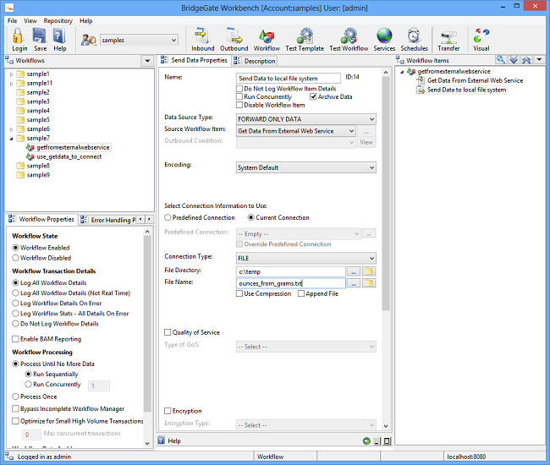Open the Outbound adapter icon
This screenshot has height=465, width=550.
234,39
